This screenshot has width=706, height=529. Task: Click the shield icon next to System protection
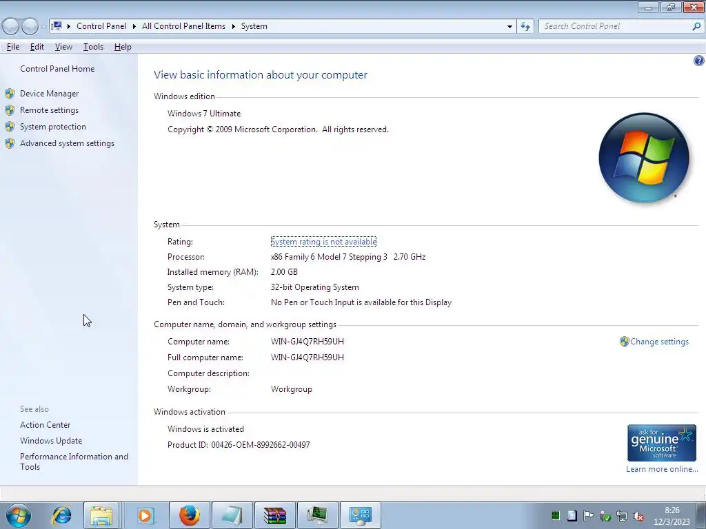tap(10, 127)
